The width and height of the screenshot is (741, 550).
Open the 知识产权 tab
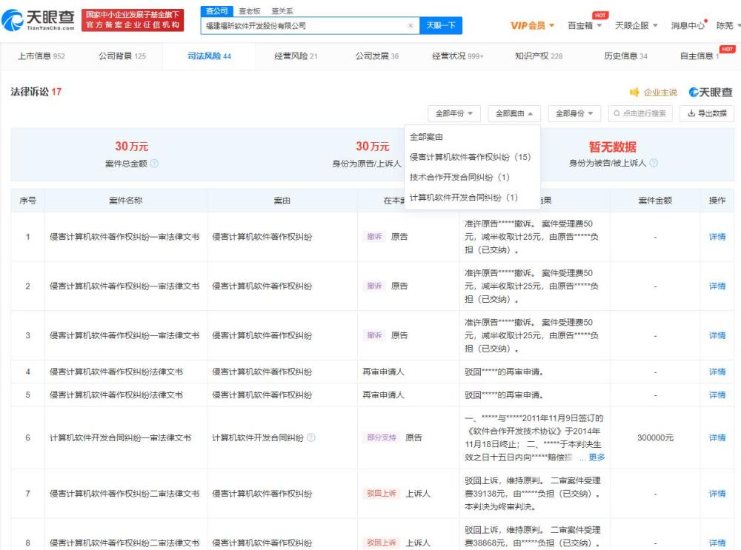539,56
